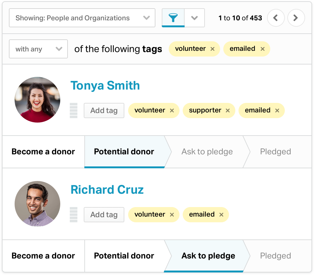
Task: Remove supporter tag from Tonya Smith
Action: pos(228,111)
